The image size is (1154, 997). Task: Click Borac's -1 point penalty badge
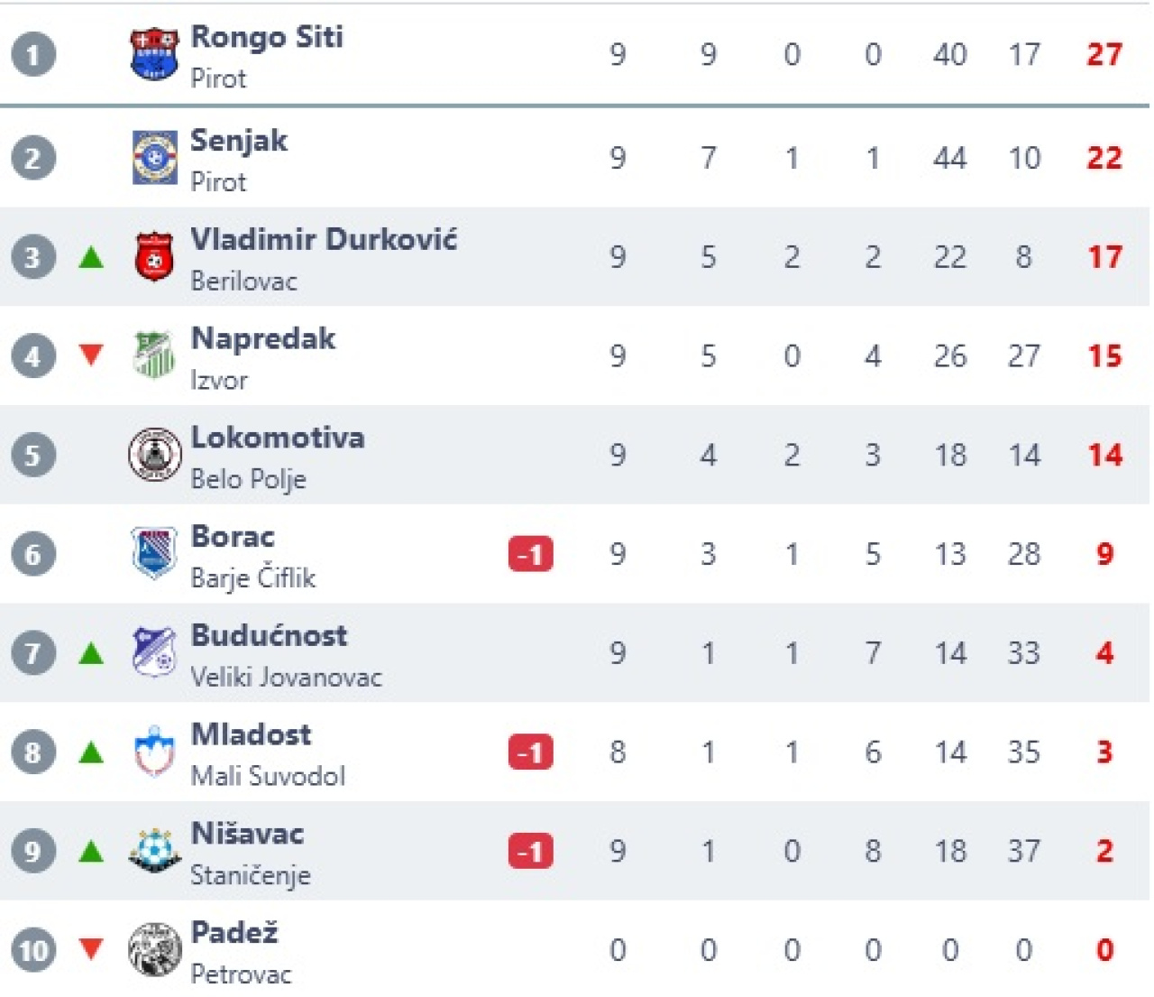(530, 554)
